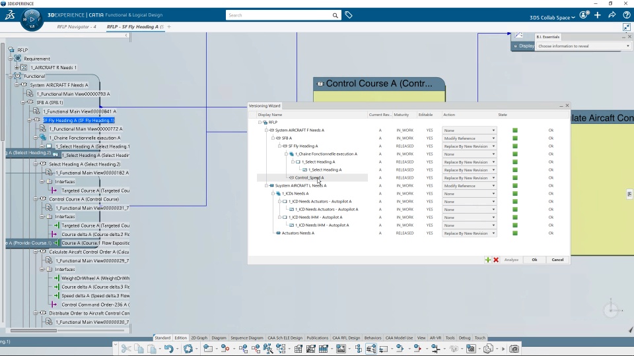The height and width of the screenshot is (356, 634).
Task: Open the Edition toolbar tab
Action: point(181,338)
